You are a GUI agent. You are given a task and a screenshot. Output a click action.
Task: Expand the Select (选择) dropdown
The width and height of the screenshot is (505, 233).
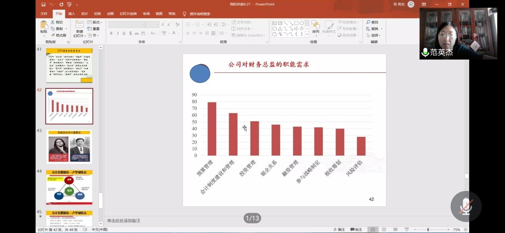(x=374, y=35)
